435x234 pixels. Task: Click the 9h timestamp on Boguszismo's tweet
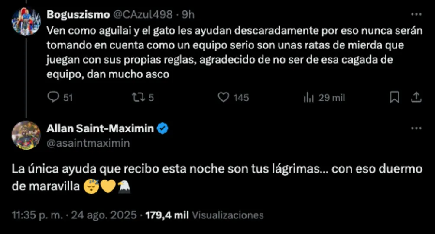coord(188,14)
